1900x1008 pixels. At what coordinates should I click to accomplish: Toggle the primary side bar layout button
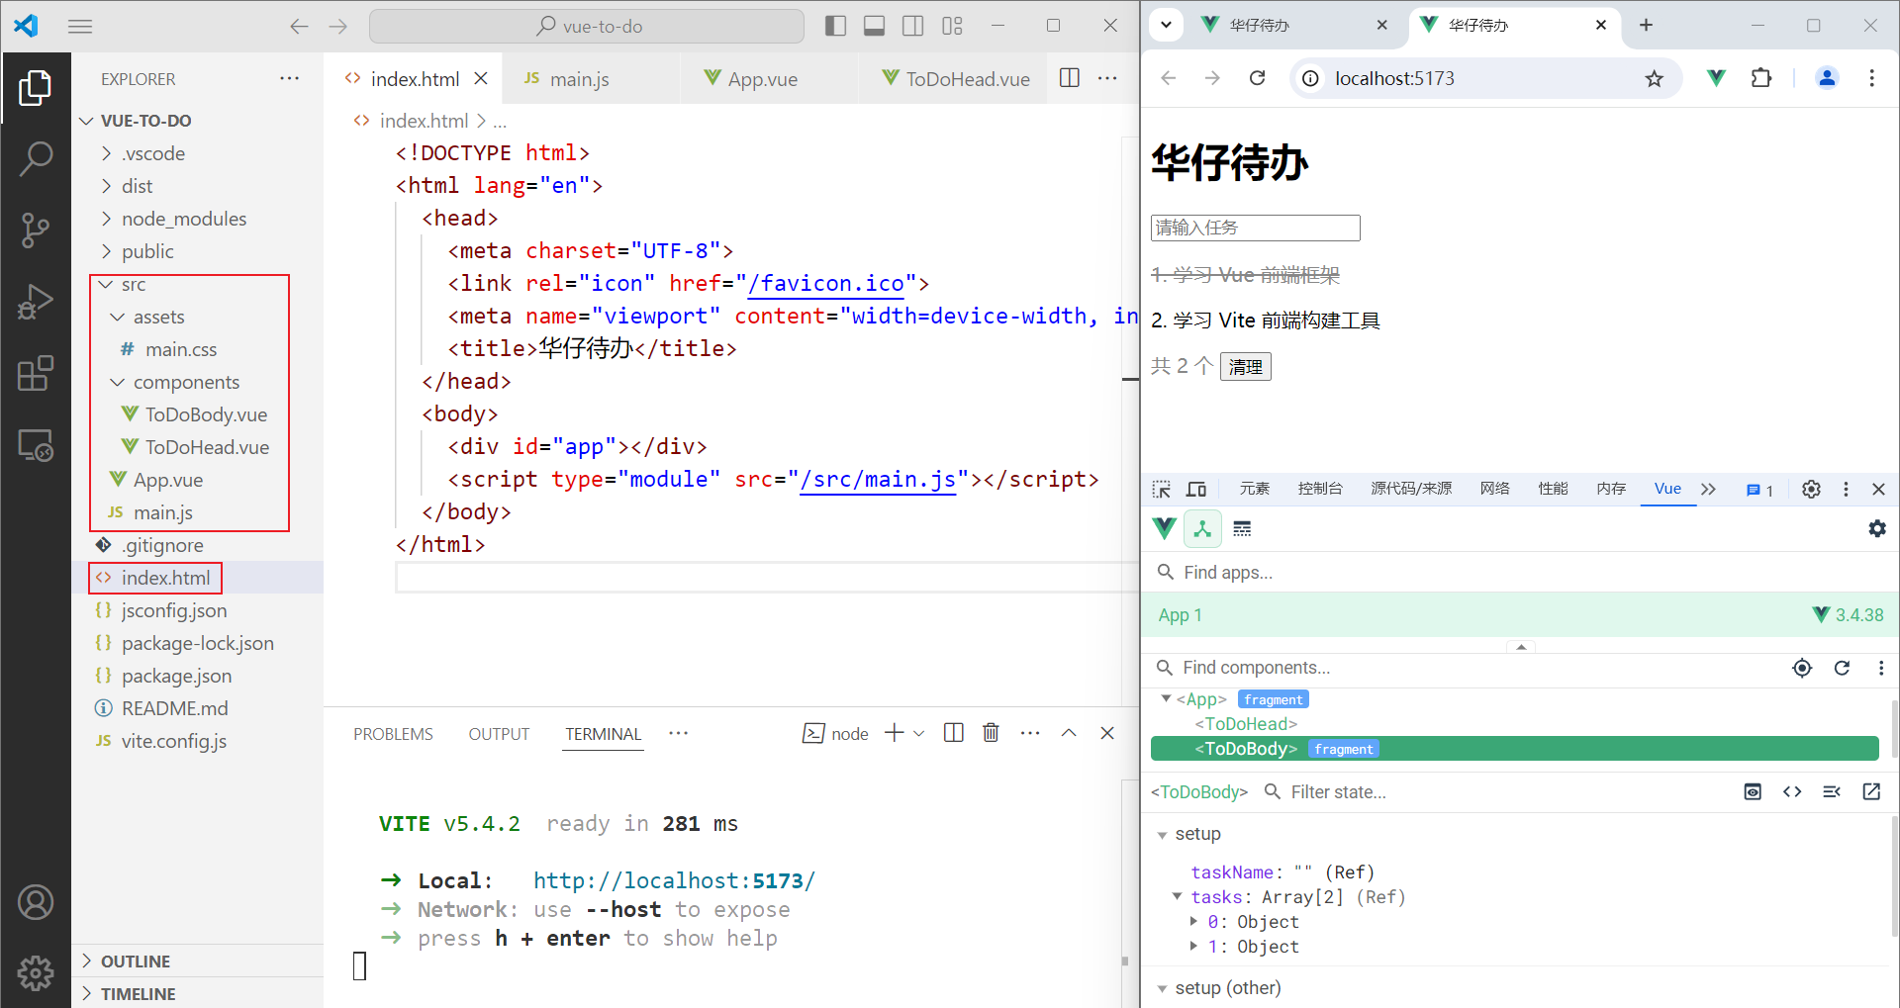coord(835,26)
